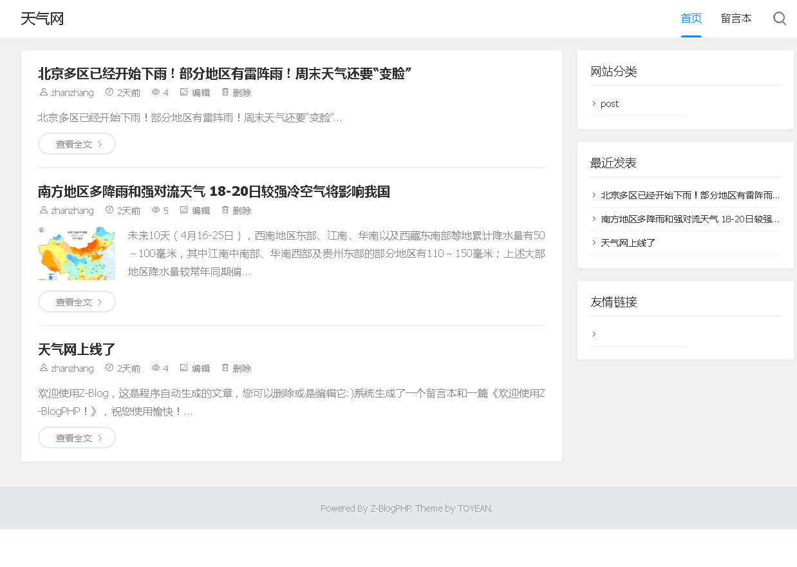Click the rainfall map thumbnail
Screen dimensions: 797x567
coord(77,253)
